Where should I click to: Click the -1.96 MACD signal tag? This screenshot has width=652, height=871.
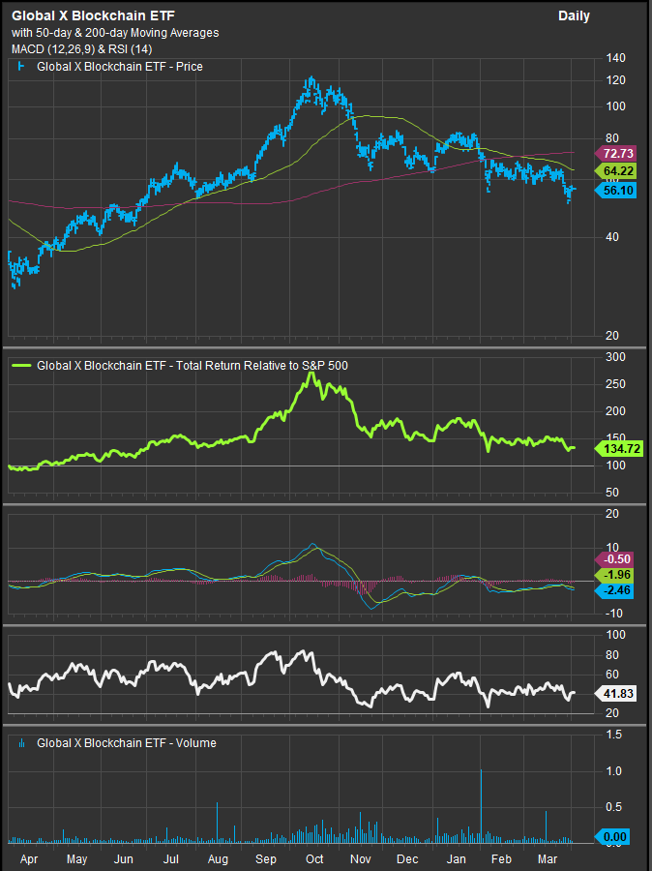[616, 575]
